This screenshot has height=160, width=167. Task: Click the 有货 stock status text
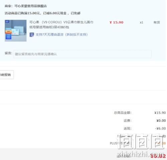coord(157,22)
